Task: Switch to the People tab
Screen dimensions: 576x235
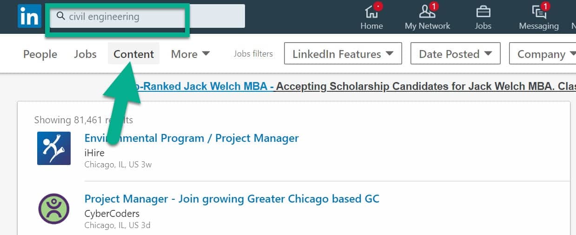Action: pos(40,54)
